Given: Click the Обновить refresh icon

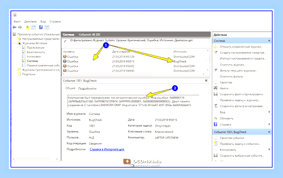Looking at the screenshot, I should 215,118.
